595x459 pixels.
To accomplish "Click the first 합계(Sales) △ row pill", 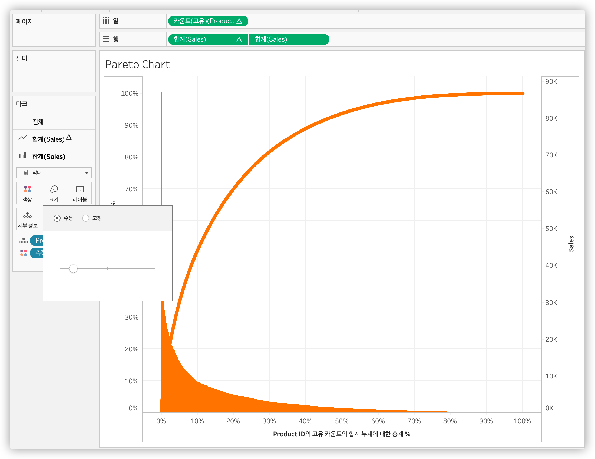I will coord(208,39).
